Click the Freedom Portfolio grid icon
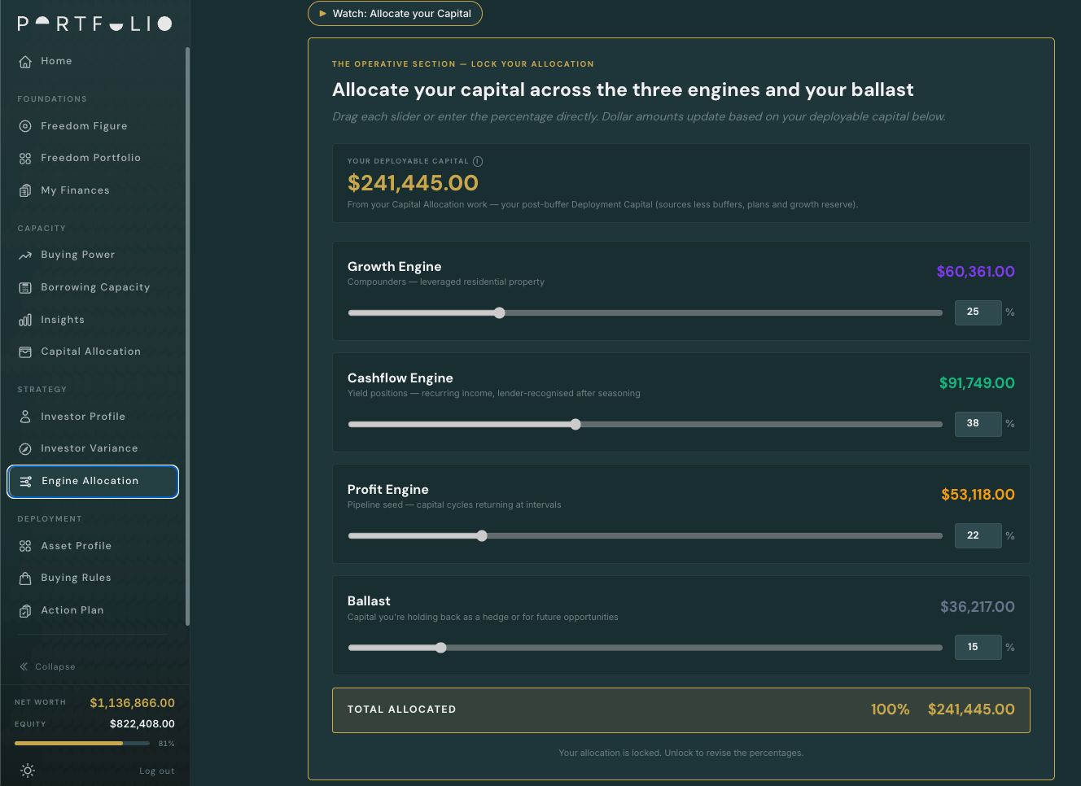Image resolution: width=1081 pixels, height=786 pixels. click(x=25, y=159)
